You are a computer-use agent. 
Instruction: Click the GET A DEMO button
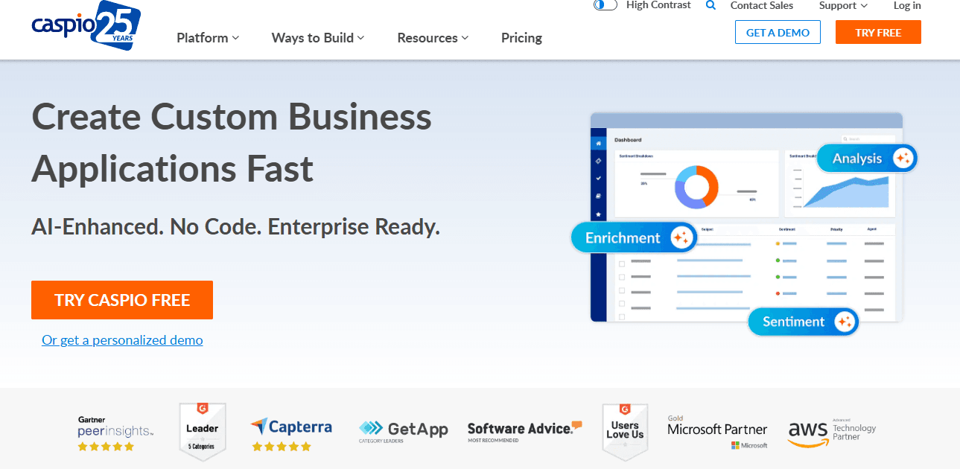pos(778,32)
